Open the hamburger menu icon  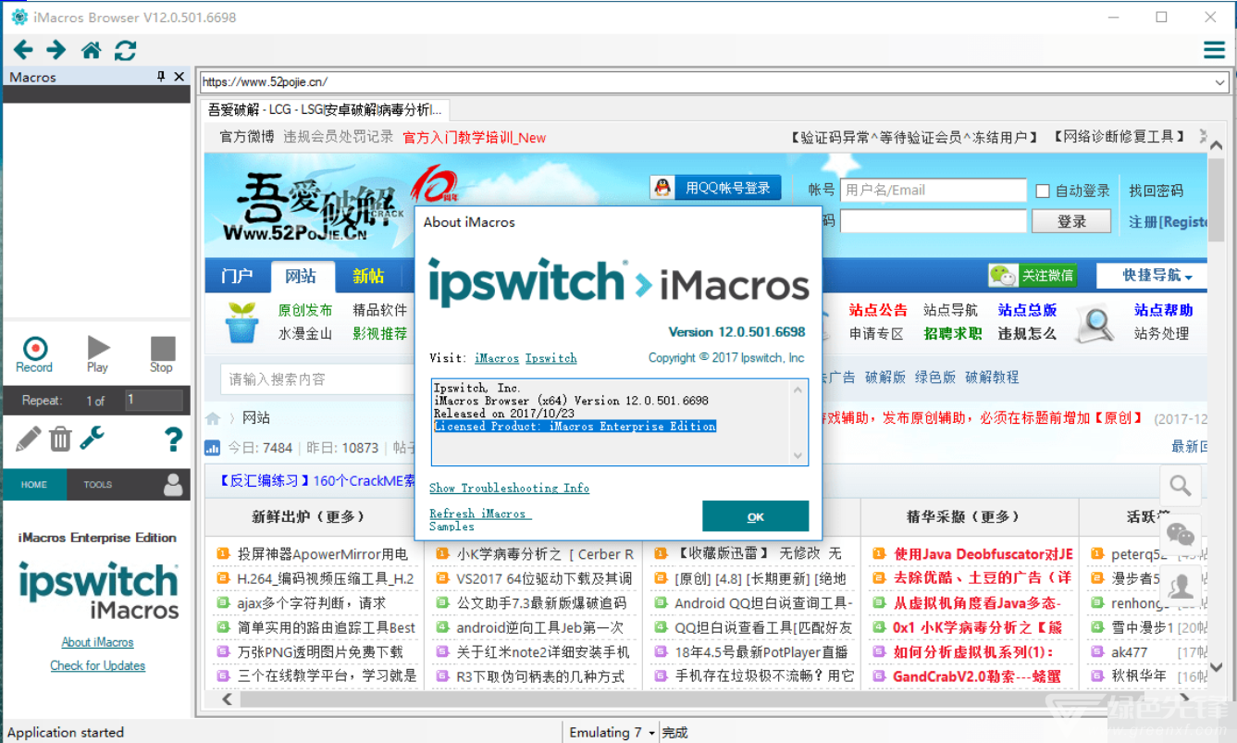tap(1214, 50)
